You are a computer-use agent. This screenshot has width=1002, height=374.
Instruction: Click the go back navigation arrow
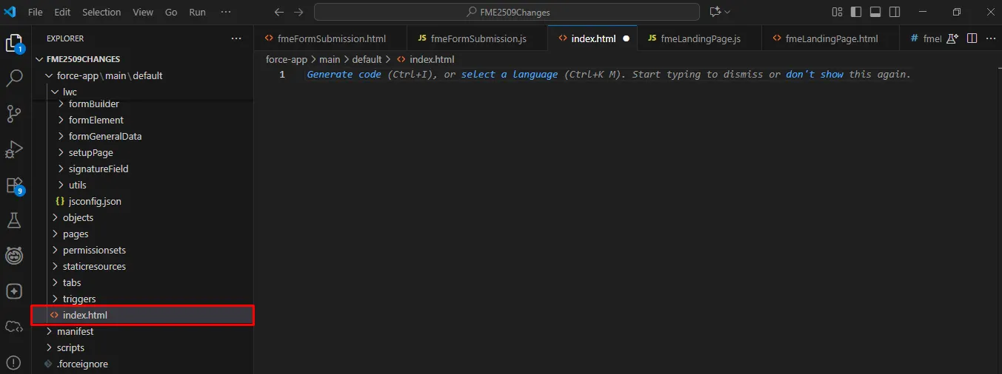click(x=278, y=13)
